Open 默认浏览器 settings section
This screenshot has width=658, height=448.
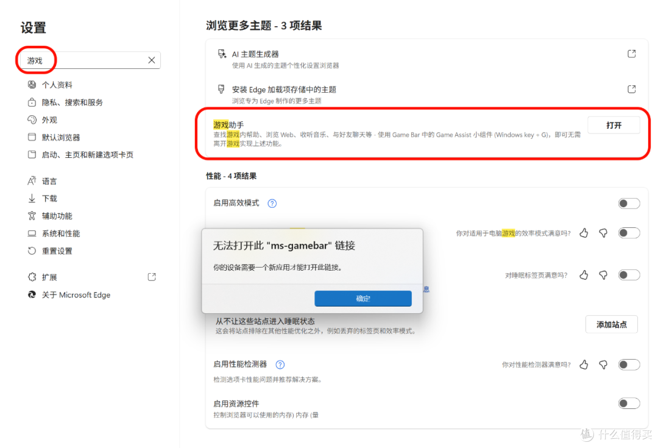(61, 138)
